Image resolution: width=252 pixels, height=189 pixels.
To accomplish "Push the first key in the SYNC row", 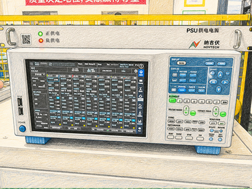I will click(171, 121).
